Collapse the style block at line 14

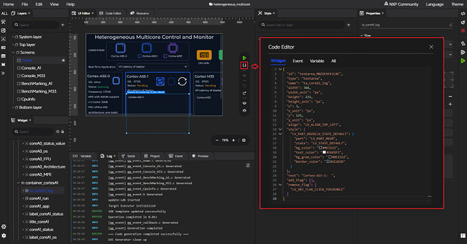280,130
